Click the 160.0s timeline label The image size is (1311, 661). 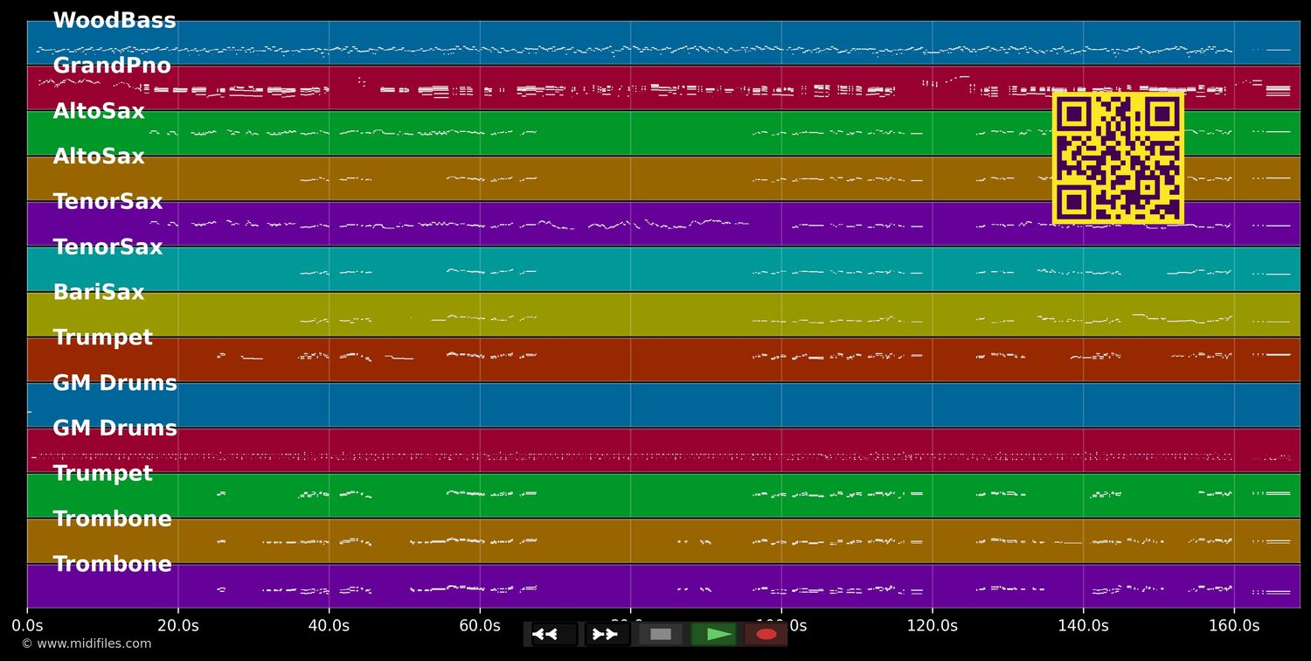(1234, 626)
